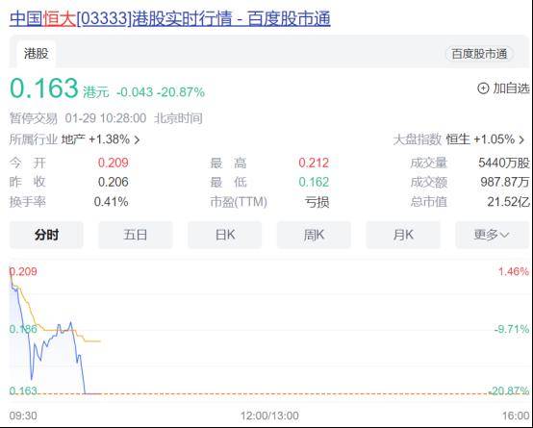Click the chevron next to 地产 +1.38%
This screenshot has width=533, height=428.
click(137, 139)
